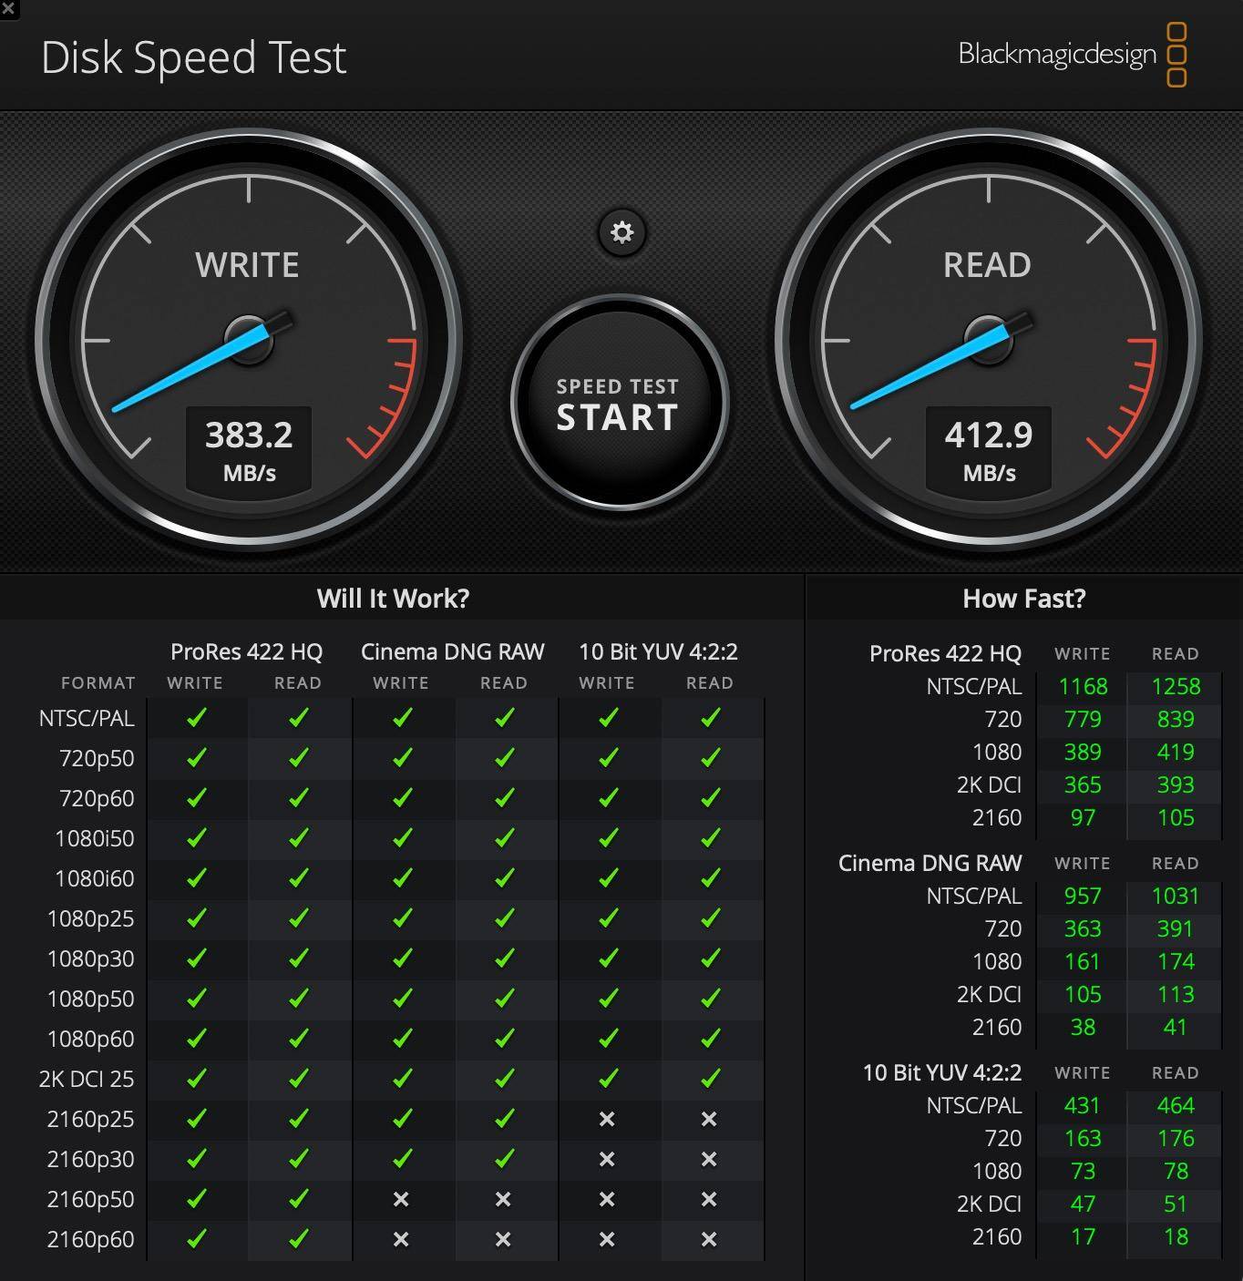
Task: Click the 412.9 MB/s read readout
Action: point(989,449)
